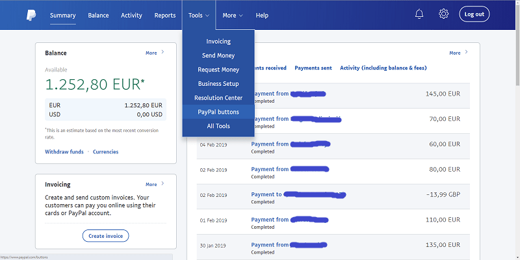Viewport: 520px width, 260px height.
Task: Open Resolution Center from Tools menu
Action: (x=218, y=98)
